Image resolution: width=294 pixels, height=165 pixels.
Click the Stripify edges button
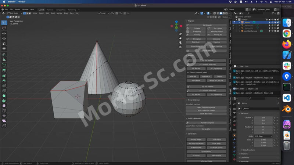(x=196, y=140)
